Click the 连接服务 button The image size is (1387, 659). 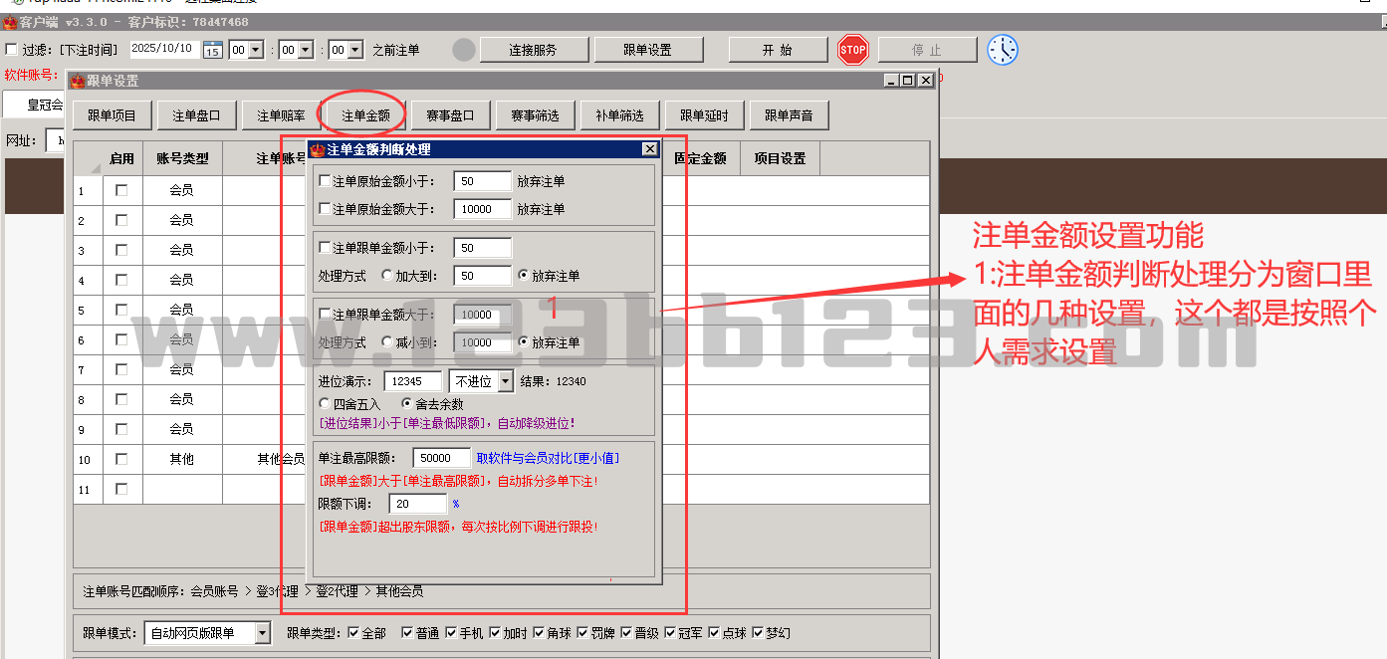(533, 50)
